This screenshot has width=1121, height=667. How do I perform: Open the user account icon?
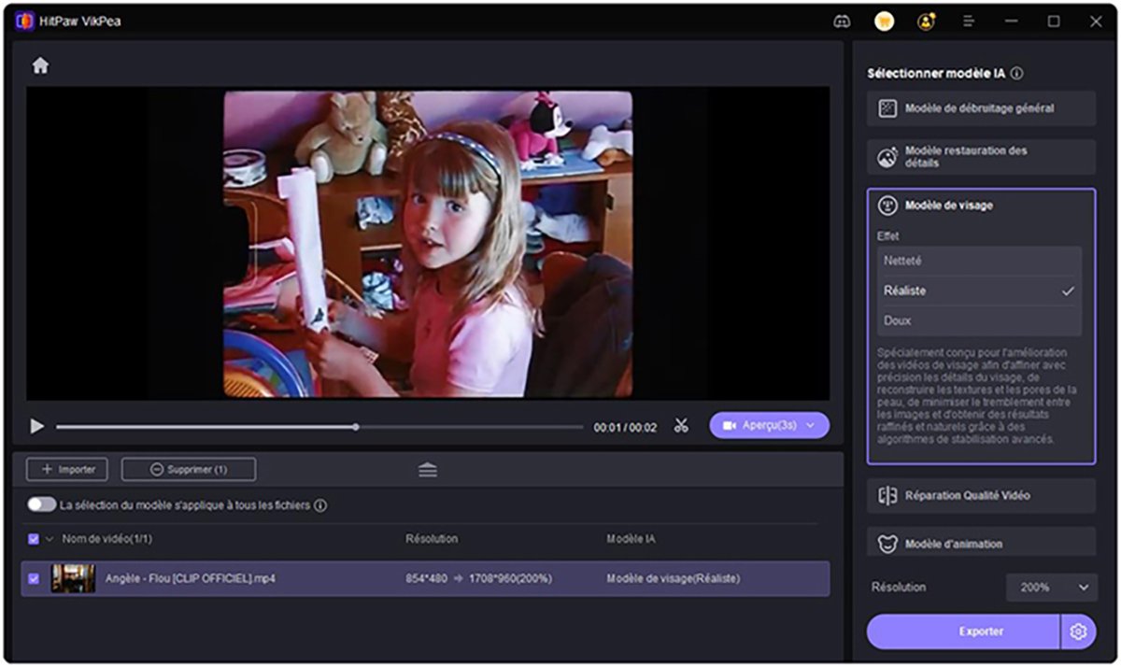pos(926,21)
